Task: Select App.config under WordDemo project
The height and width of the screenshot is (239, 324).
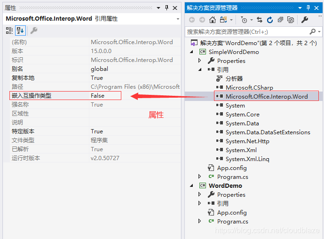Action: tap(232, 213)
